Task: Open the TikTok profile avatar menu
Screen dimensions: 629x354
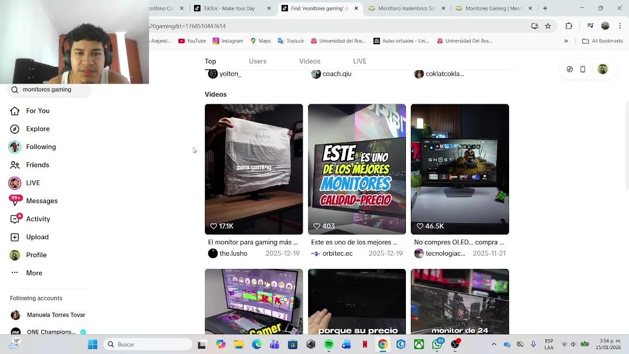Action: (602, 69)
